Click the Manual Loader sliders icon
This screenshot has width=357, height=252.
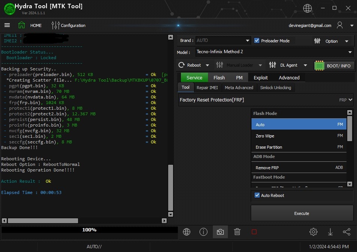point(220,65)
